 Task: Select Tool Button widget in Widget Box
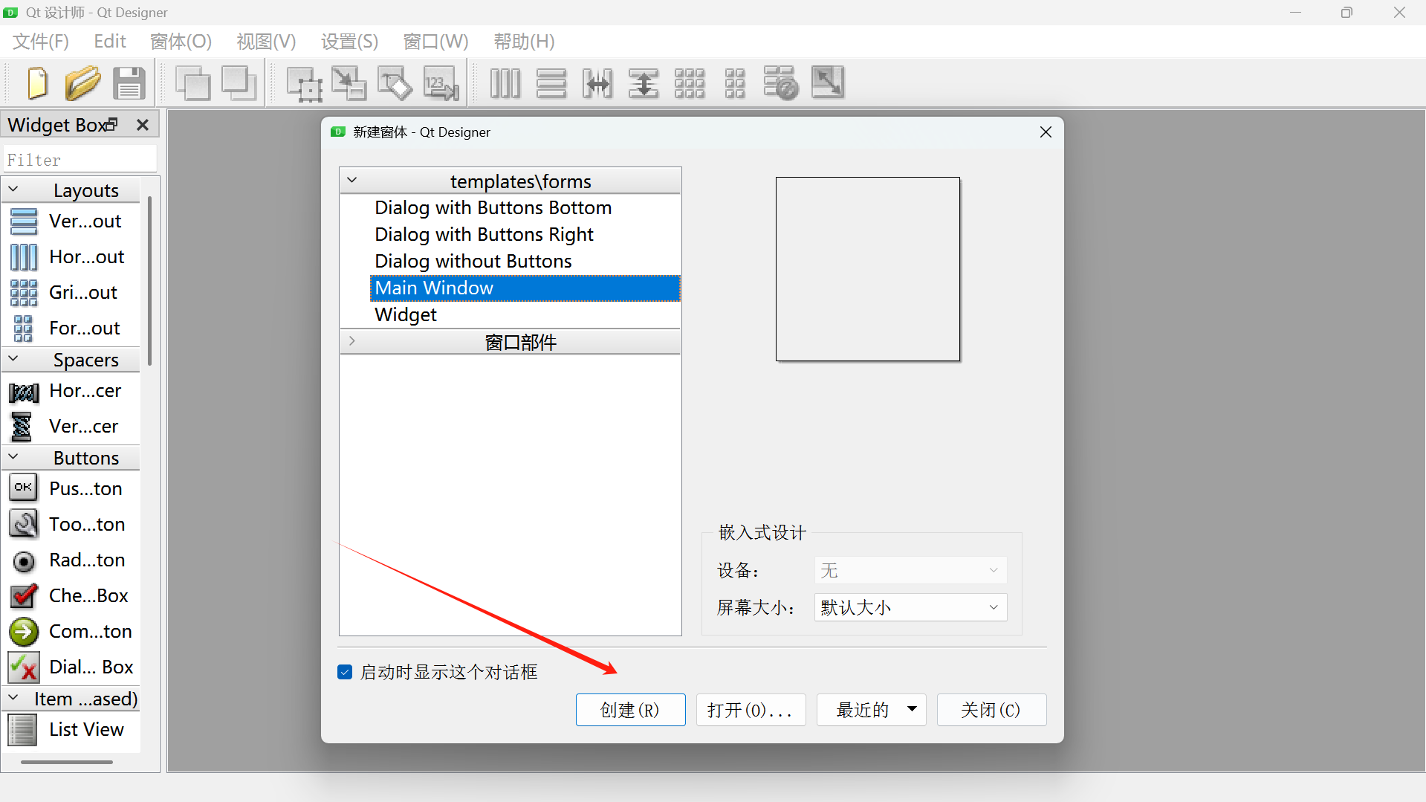[x=71, y=524]
